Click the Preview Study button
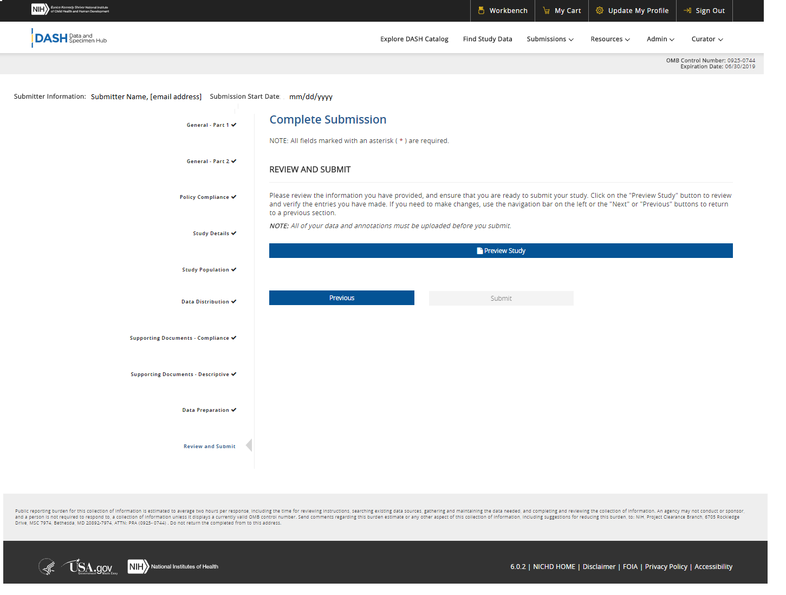Viewport: 786px width, 595px height. (x=501, y=251)
